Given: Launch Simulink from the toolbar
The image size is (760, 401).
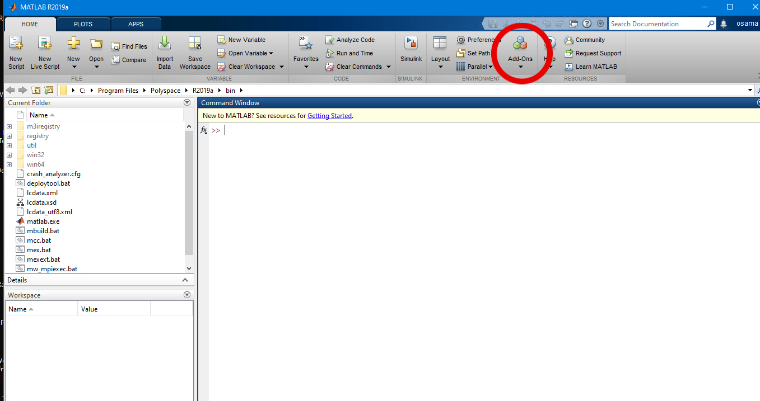Looking at the screenshot, I should pos(411,50).
